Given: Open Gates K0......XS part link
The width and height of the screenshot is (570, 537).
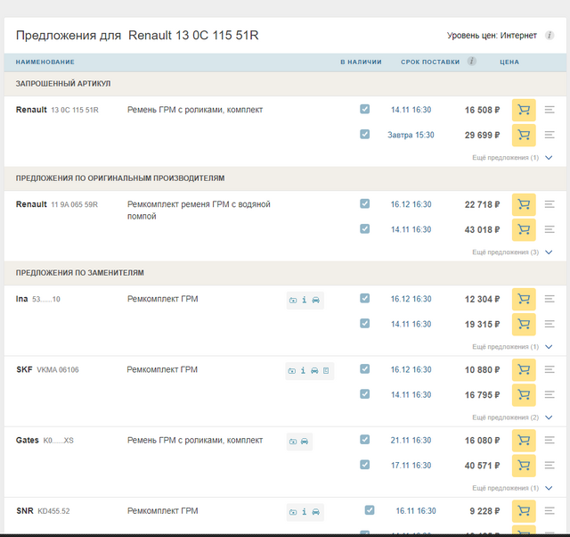Looking at the screenshot, I should [x=45, y=441].
